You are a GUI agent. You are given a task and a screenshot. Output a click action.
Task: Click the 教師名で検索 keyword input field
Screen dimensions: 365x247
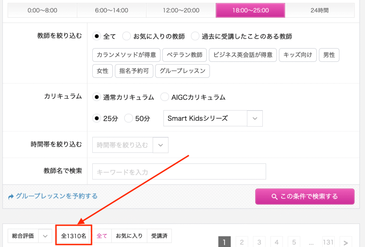179,172
